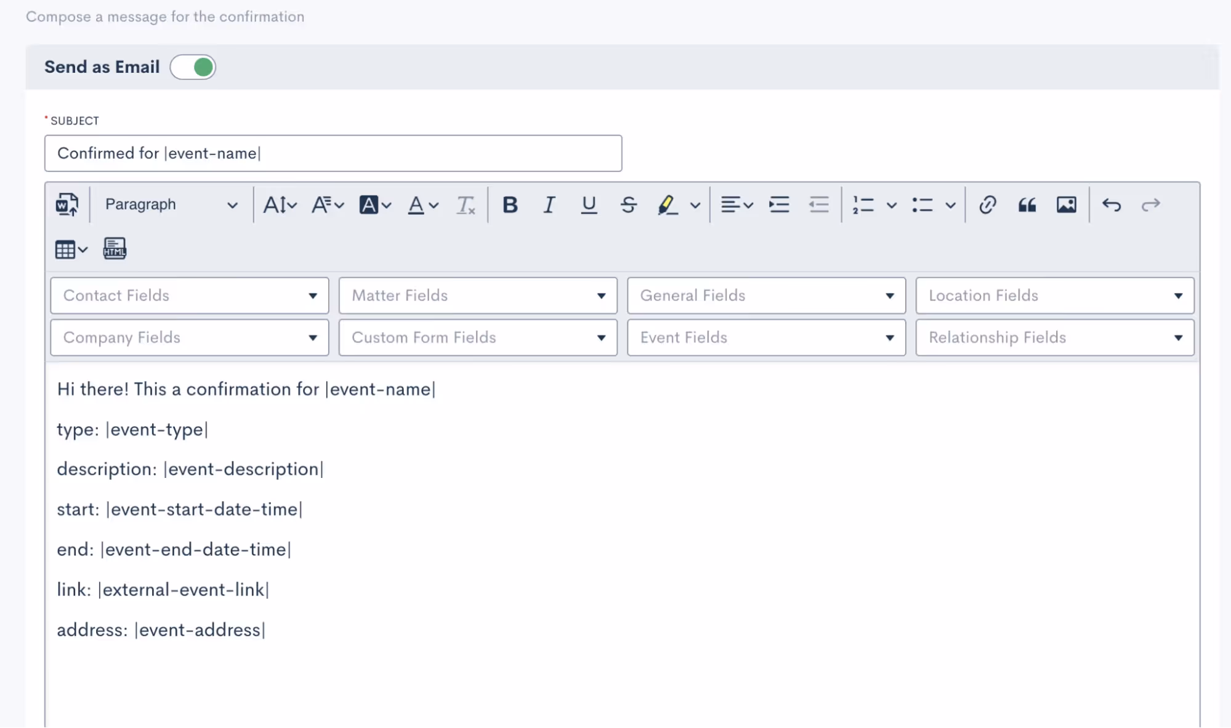The width and height of the screenshot is (1231, 728).
Task: Apply italic formatting
Action: click(549, 204)
